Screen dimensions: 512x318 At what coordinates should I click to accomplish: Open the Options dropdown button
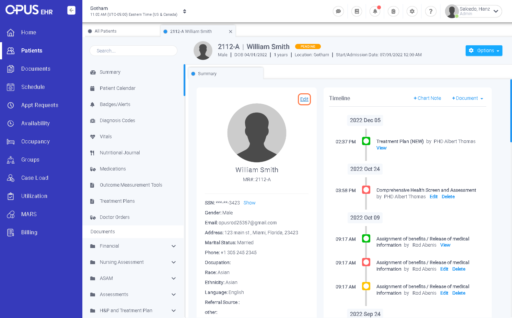(x=484, y=50)
